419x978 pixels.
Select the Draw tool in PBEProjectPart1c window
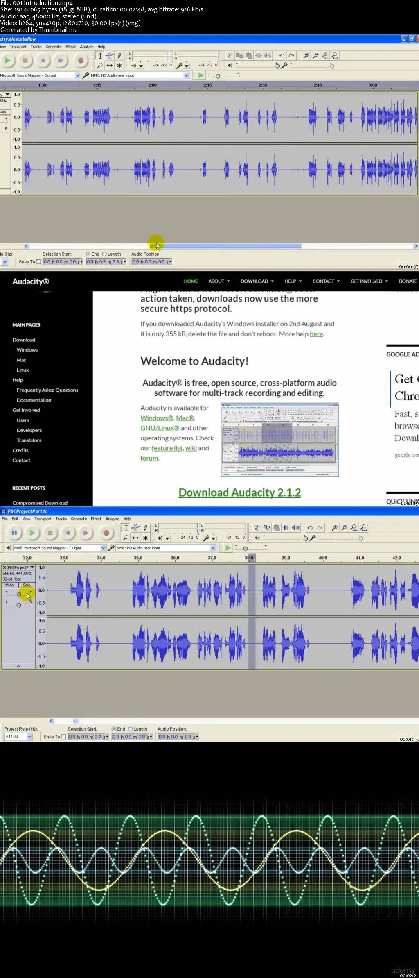(x=145, y=528)
